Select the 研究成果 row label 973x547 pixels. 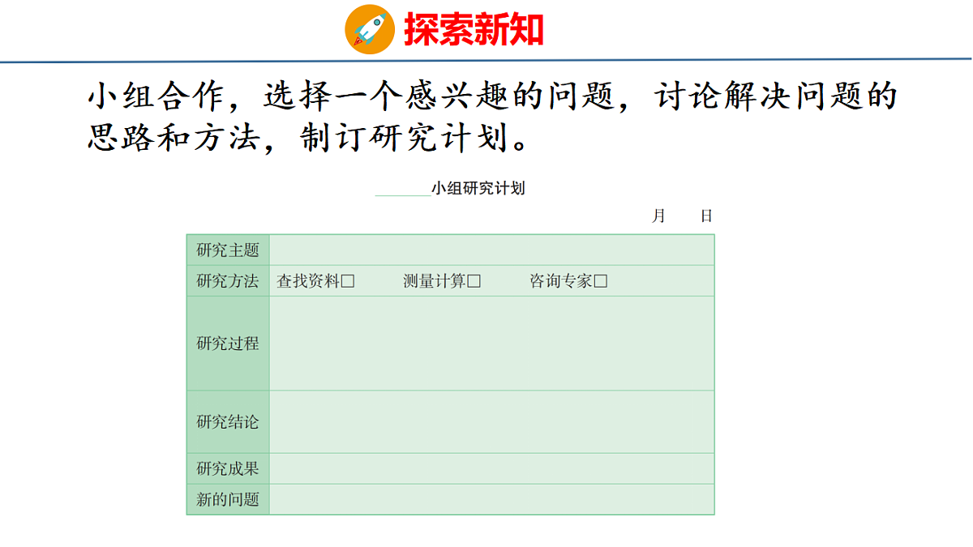(x=228, y=468)
